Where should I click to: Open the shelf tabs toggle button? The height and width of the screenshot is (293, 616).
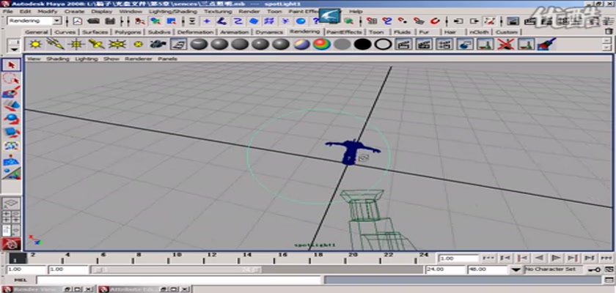click(14, 42)
